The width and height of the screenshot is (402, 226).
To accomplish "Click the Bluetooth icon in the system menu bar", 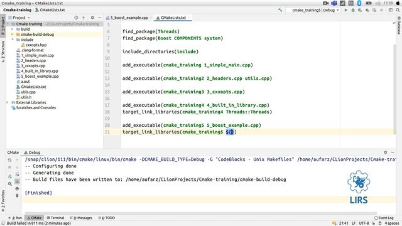I will pos(359,3).
